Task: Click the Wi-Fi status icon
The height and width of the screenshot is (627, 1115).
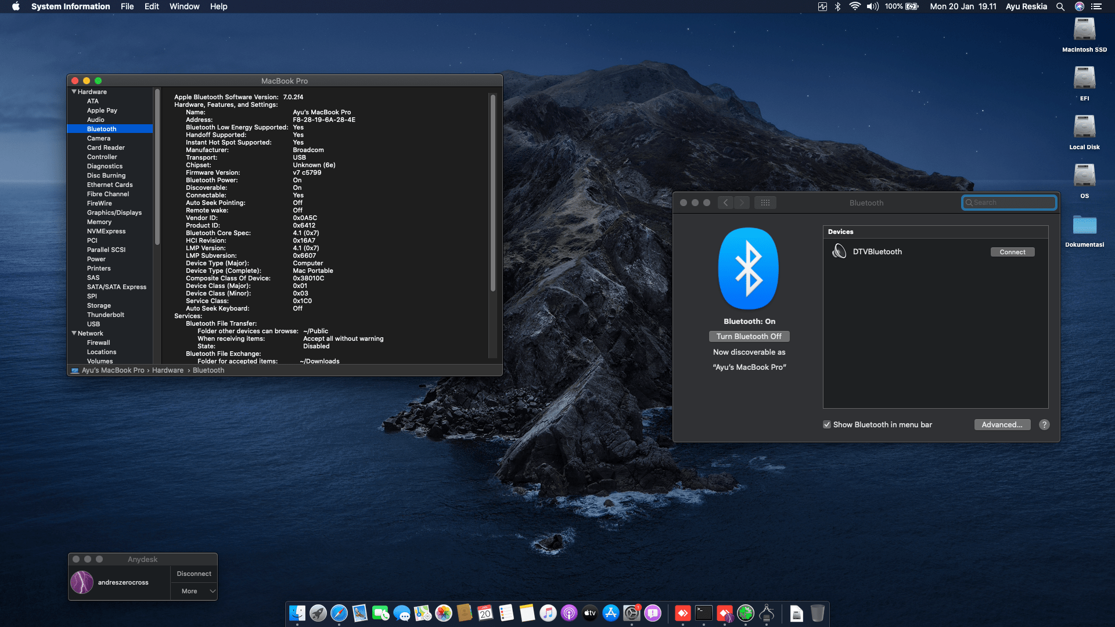Action: coord(854,6)
